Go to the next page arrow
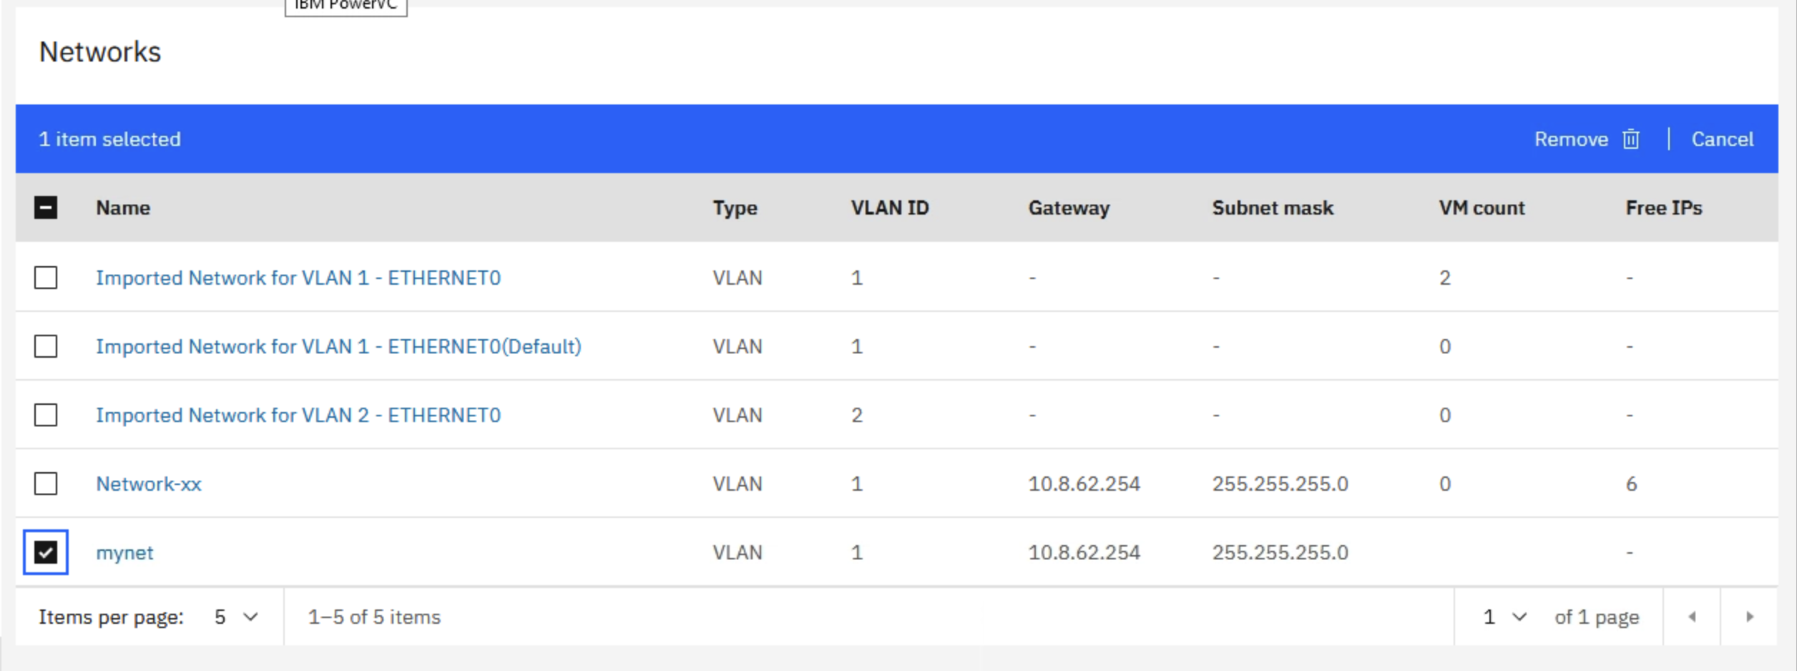Image resolution: width=1797 pixels, height=671 pixels. (x=1749, y=617)
